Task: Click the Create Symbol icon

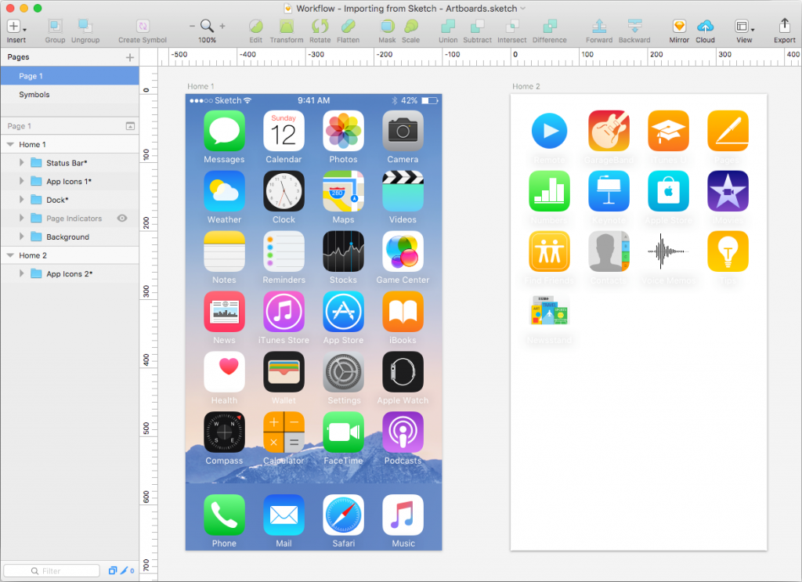Action: pyautogui.click(x=143, y=26)
